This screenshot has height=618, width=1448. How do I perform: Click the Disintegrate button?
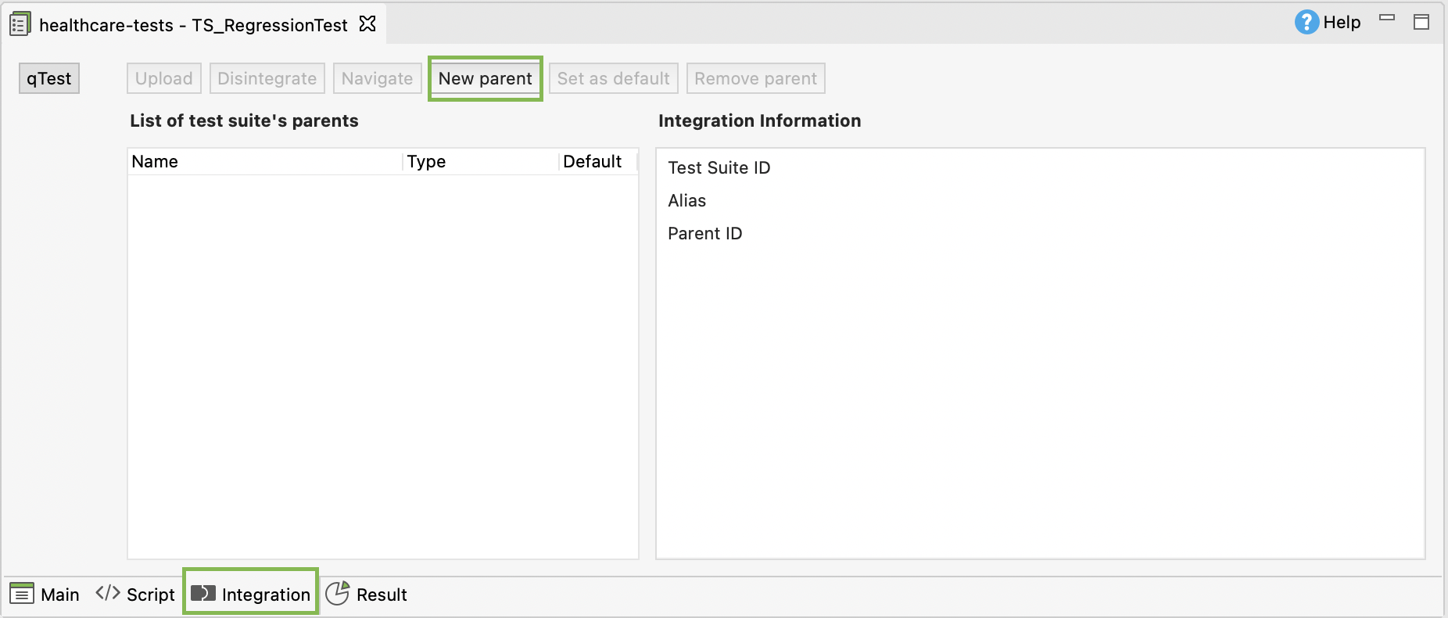coord(267,78)
